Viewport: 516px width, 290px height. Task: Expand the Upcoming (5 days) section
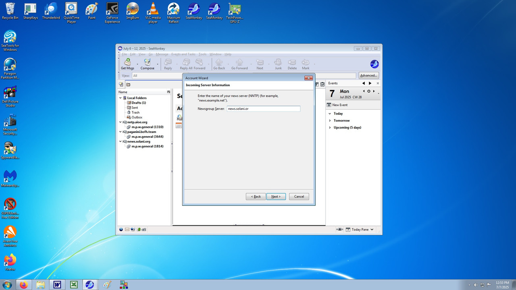pos(330,128)
